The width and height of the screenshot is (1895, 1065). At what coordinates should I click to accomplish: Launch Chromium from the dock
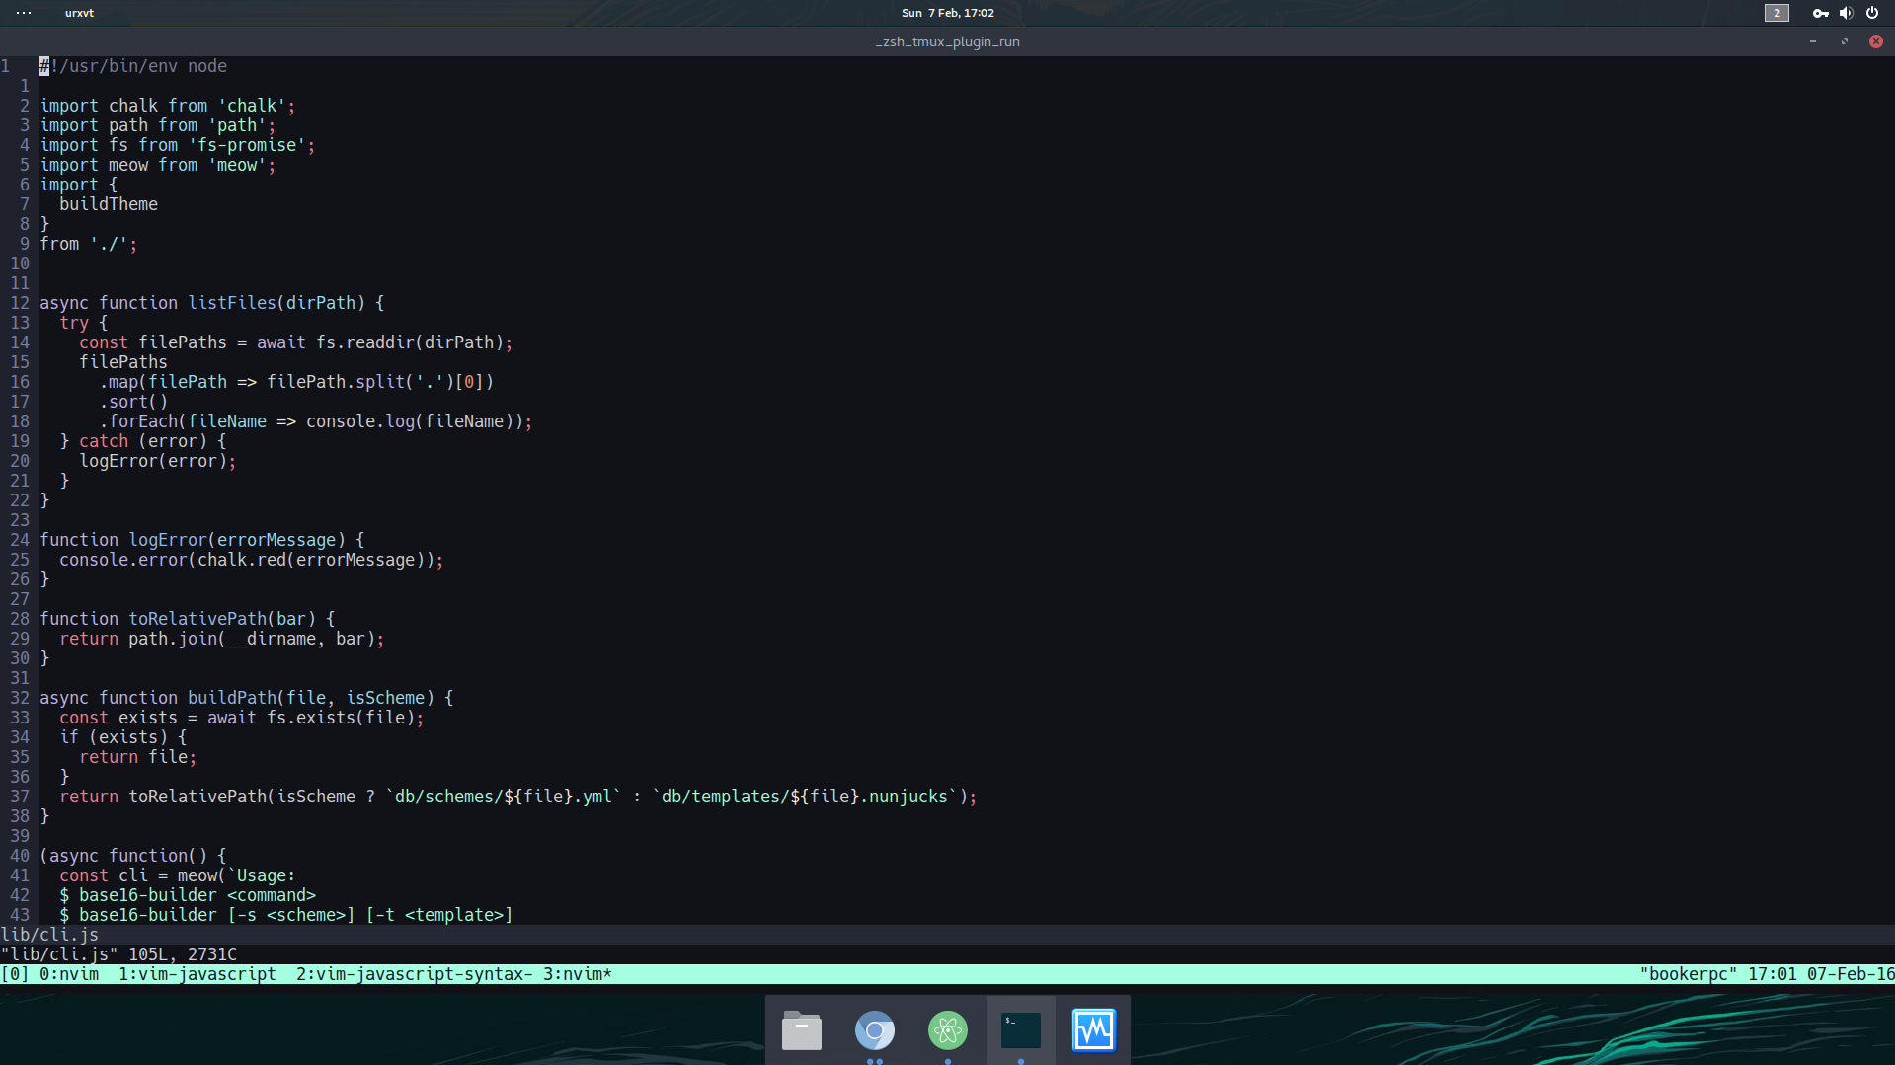pyautogui.click(x=874, y=1030)
